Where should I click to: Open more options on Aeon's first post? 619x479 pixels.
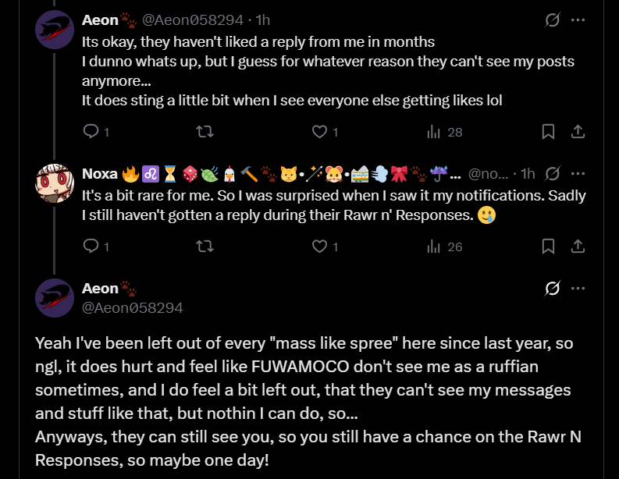point(578,20)
